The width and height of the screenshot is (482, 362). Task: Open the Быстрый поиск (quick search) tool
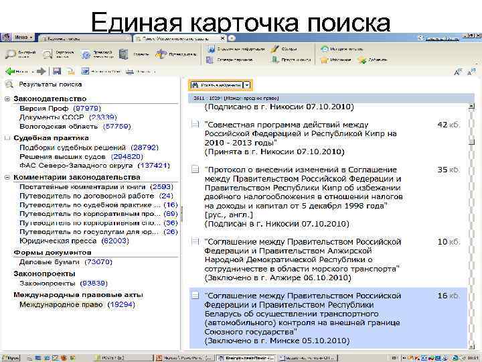point(21,54)
